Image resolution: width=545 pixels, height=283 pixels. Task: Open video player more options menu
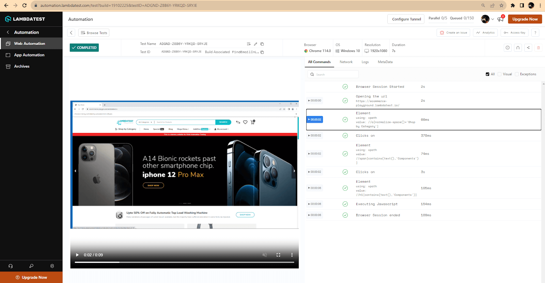click(x=292, y=255)
